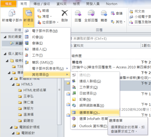Screen dimensions: 151x137
Task: Collapse the 電路設計領域 folder node
Action: 11,128
